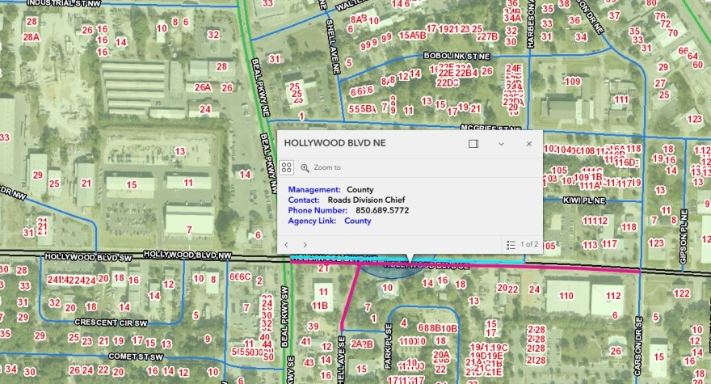The height and width of the screenshot is (384, 711).
Task: Click the GIPSON PL NE road label
Action: (x=684, y=237)
